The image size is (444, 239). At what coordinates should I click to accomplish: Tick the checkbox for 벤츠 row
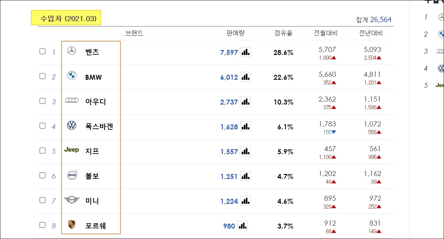(42, 51)
